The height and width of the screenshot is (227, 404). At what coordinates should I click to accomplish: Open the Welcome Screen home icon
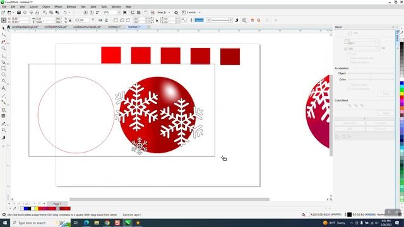point(8,26)
